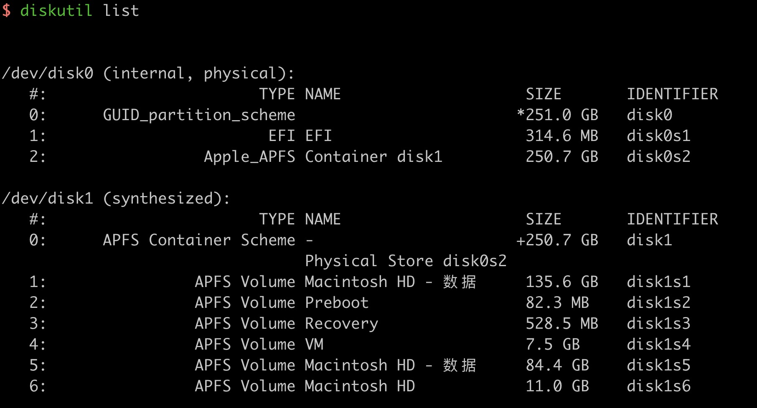Click the dollar sign shell prompt
The height and width of the screenshot is (408, 757).
[x=6, y=10]
